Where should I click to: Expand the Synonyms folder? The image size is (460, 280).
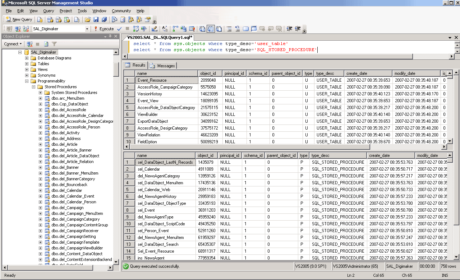click(x=27, y=75)
